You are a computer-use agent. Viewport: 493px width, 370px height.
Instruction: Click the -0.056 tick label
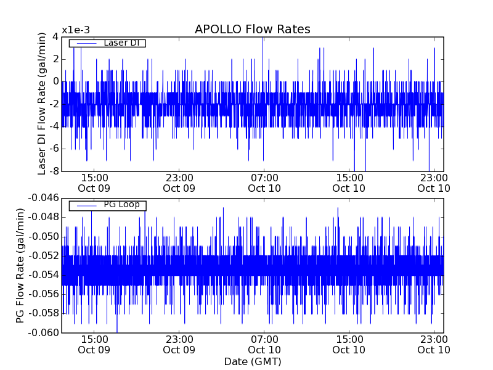(x=43, y=294)
